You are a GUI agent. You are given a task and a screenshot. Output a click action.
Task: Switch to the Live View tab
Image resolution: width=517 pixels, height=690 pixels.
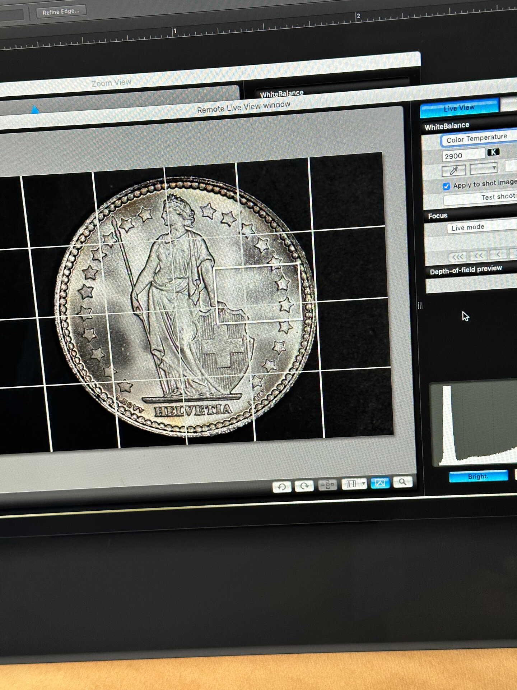tap(459, 108)
